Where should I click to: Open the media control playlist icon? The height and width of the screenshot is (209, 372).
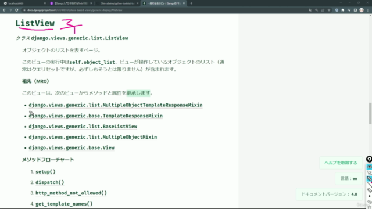coord(349,10)
